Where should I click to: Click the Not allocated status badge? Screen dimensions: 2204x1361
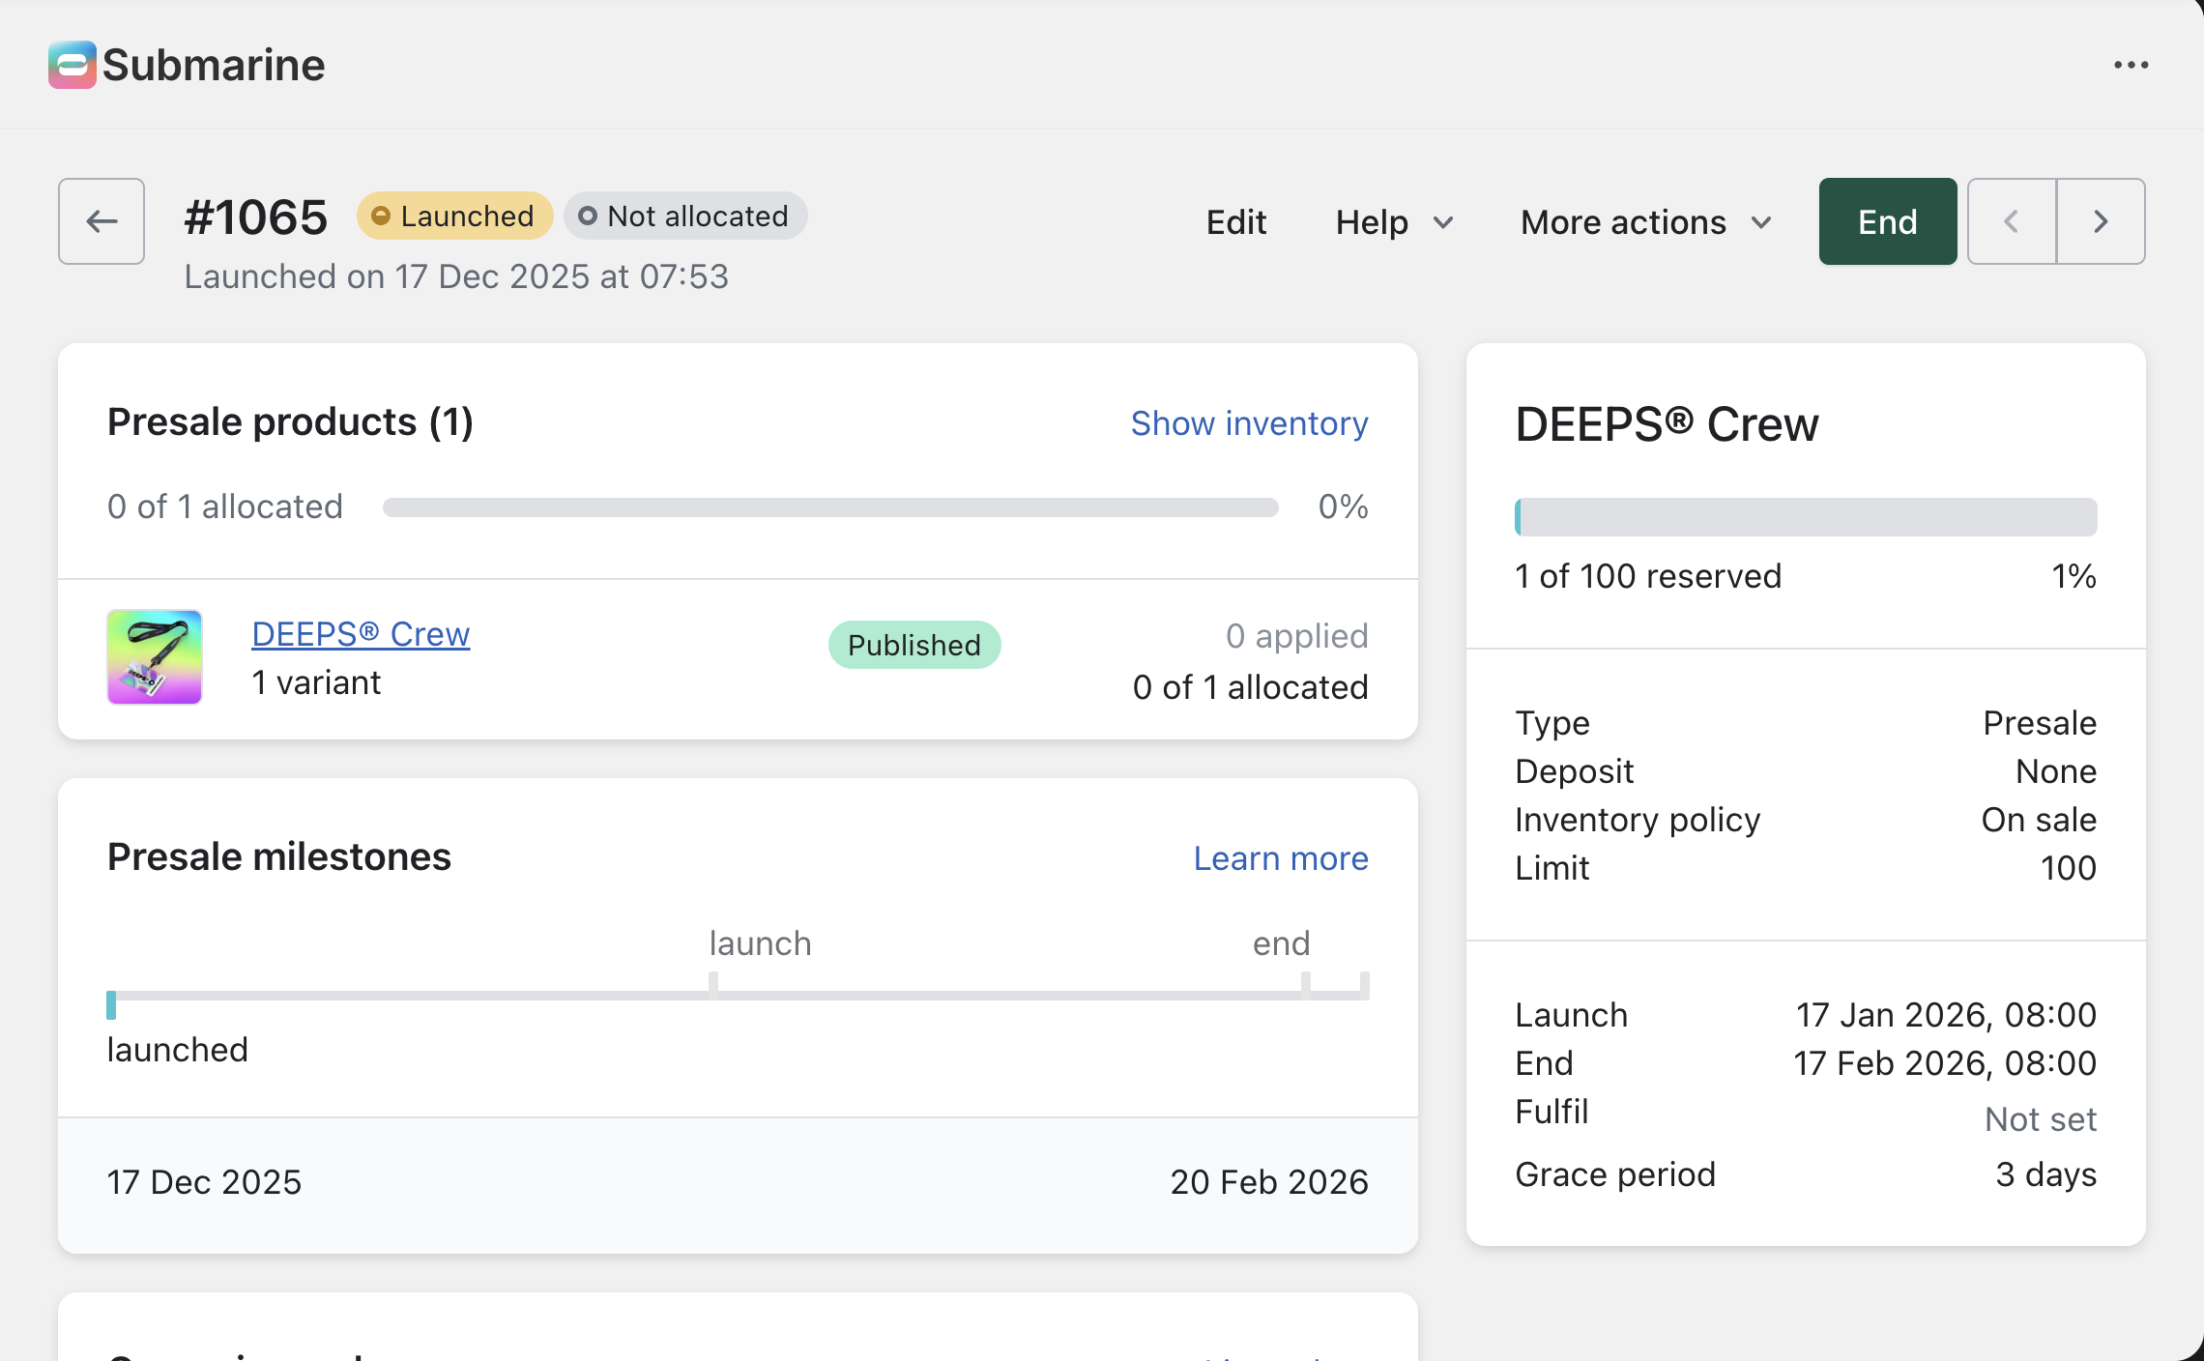pyautogui.click(x=685, y=216)
